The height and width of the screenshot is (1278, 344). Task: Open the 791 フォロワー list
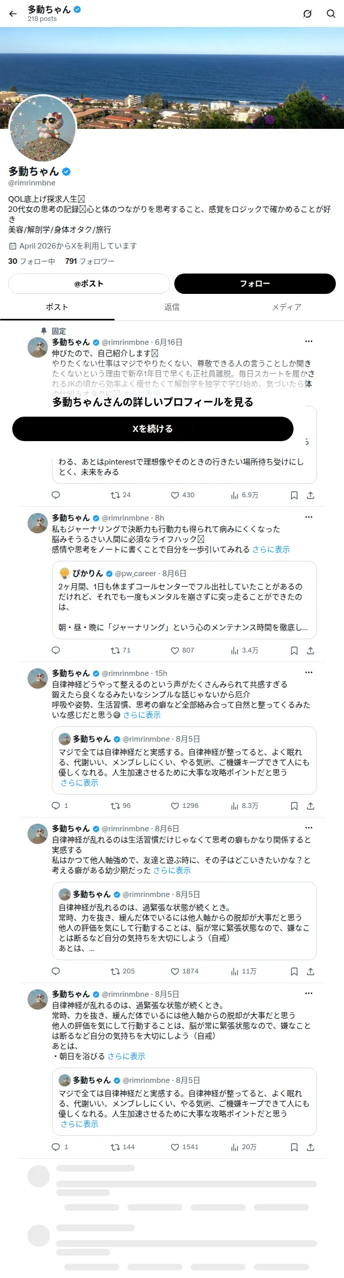point(90,261)
